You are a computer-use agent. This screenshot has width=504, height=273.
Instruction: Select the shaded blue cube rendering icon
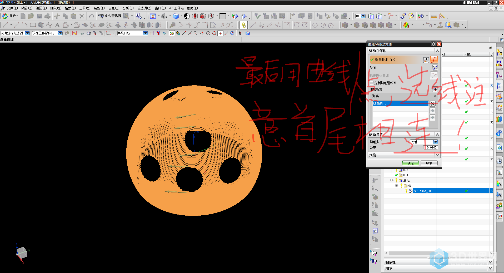tap(176, 16)
